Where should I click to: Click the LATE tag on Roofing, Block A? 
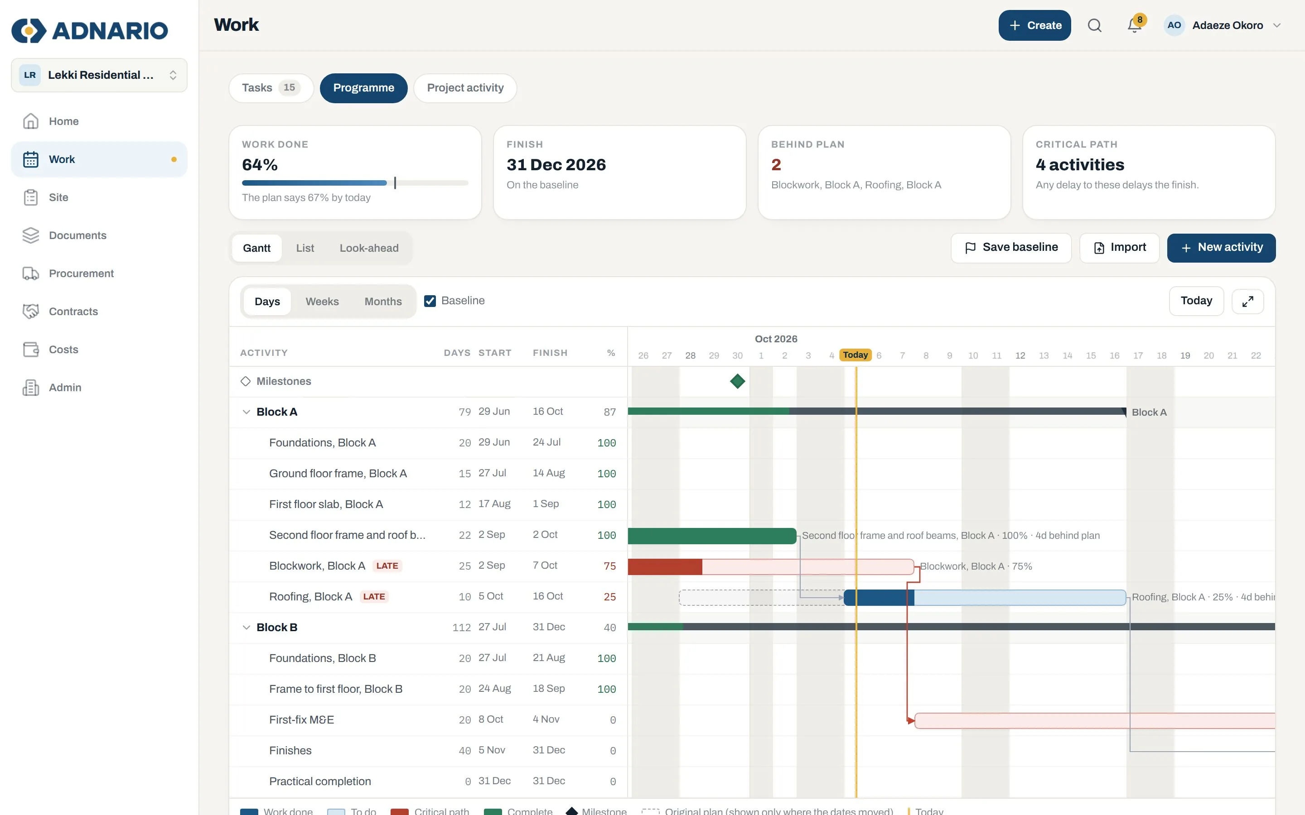(x=374, y=597)
